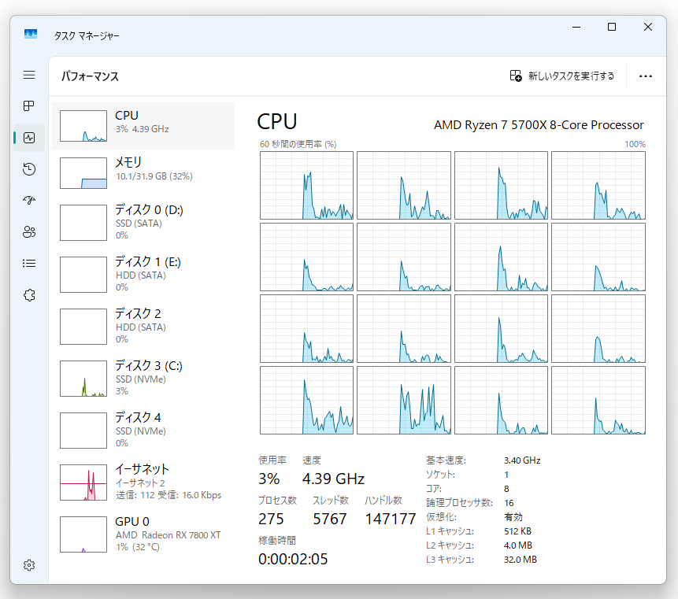678x599 pixels.
Task: Click the process count 275
Action: (271, 519)
